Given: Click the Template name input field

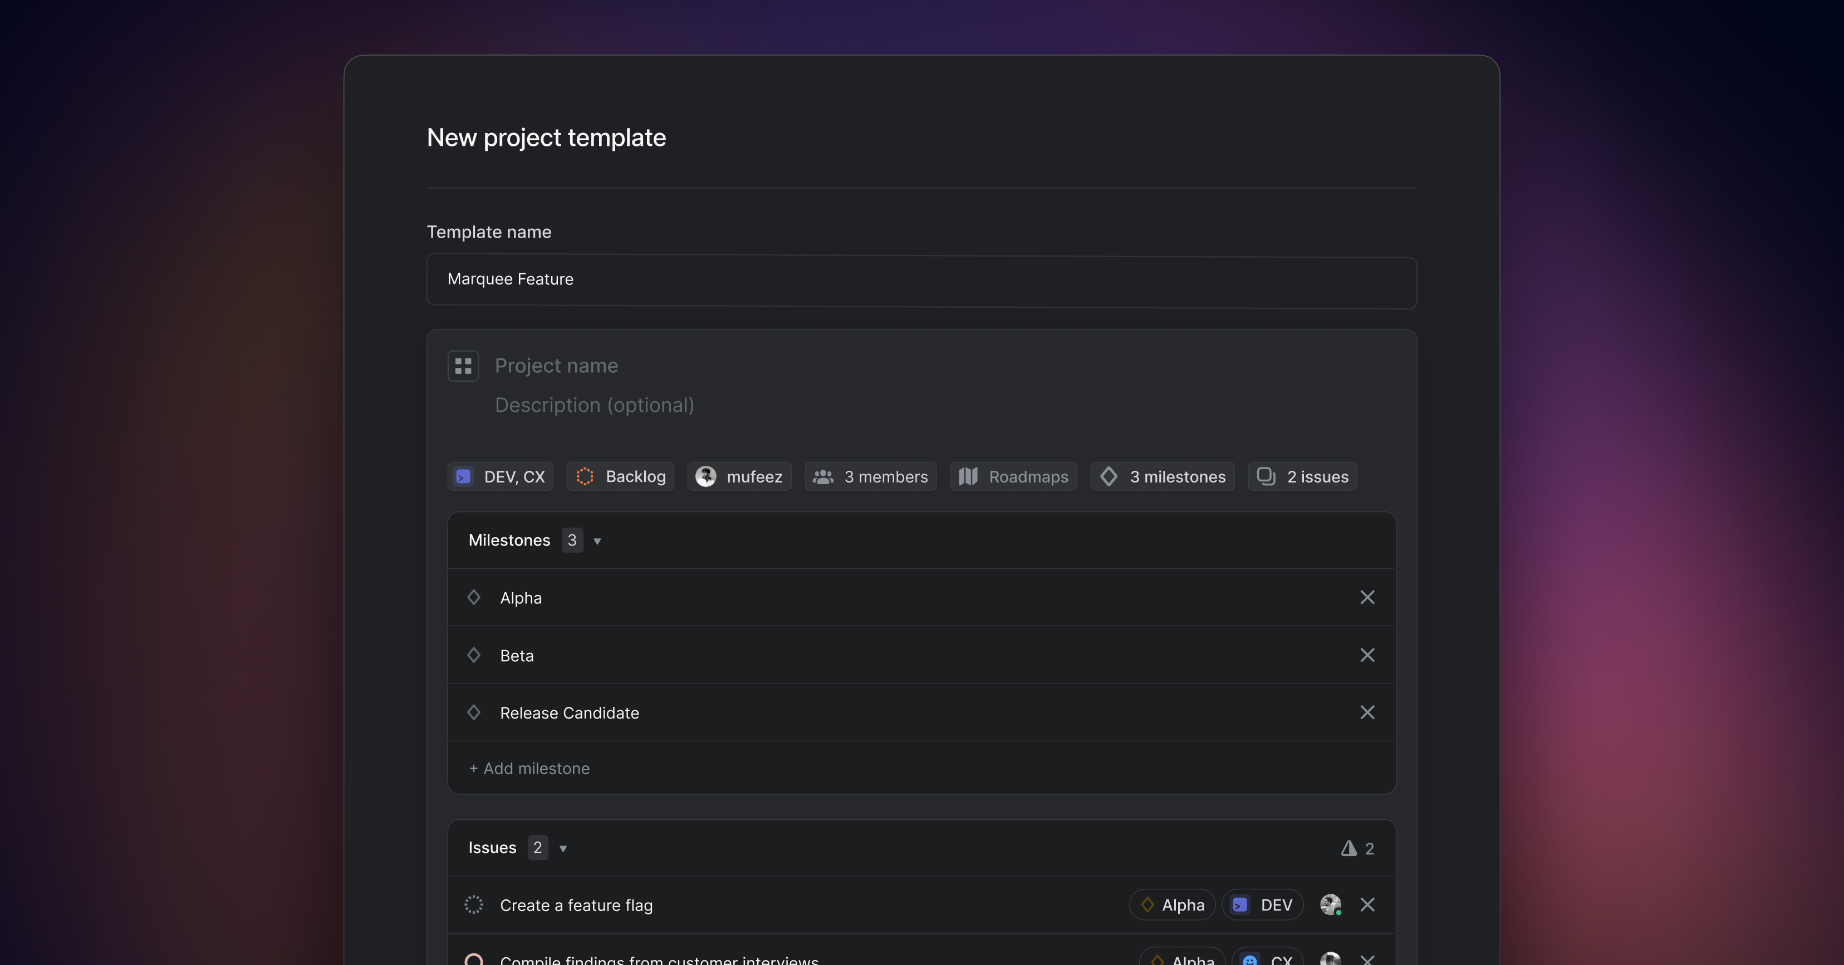Looking at the screenshot, I should (921, 280).
